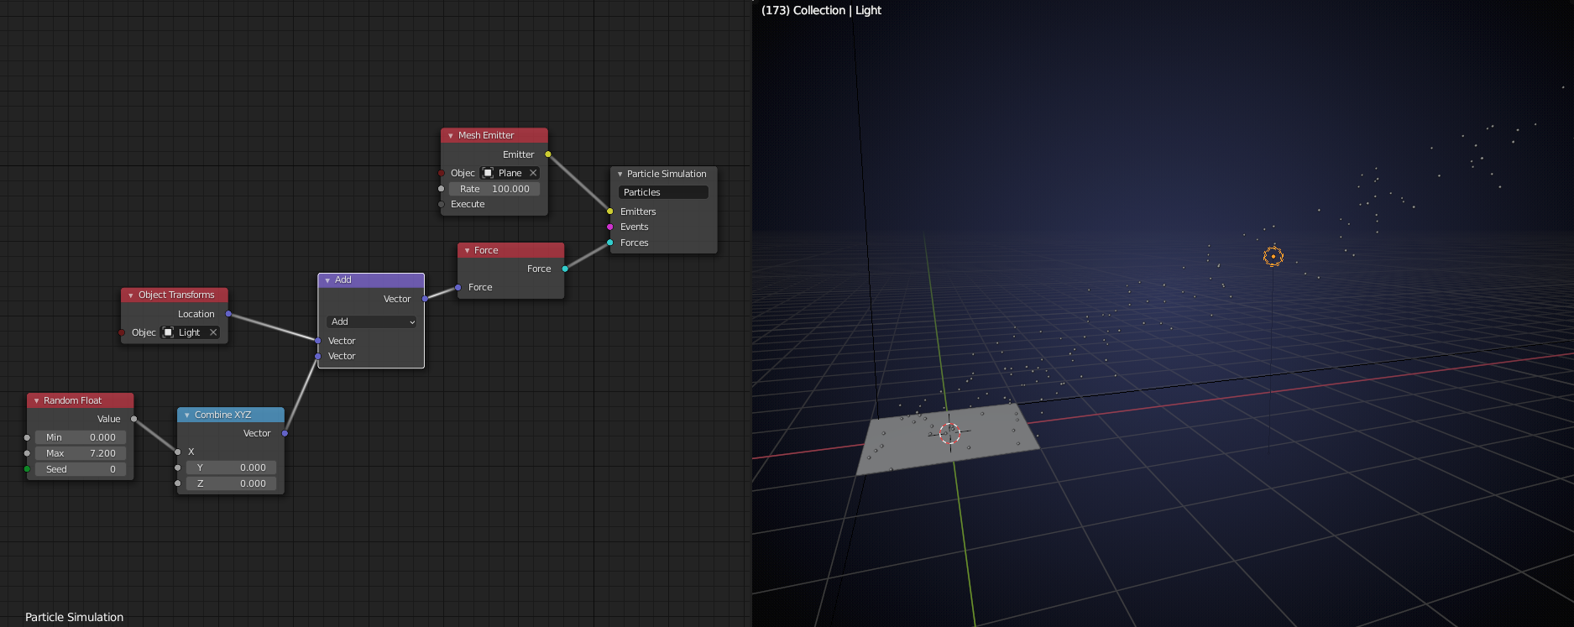Click the Max value field 7.200
Image resolution: width=1574 pixels, height=627 pixels.
click(x=81, y=453)
